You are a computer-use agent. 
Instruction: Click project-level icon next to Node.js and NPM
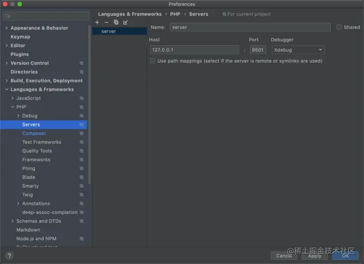82,239
